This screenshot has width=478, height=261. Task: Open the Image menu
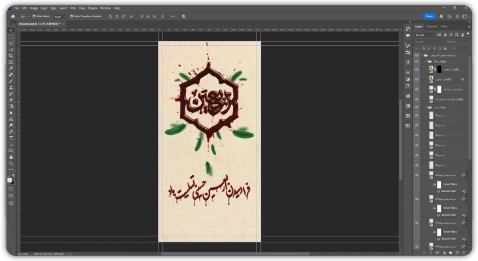coord(34,8)
